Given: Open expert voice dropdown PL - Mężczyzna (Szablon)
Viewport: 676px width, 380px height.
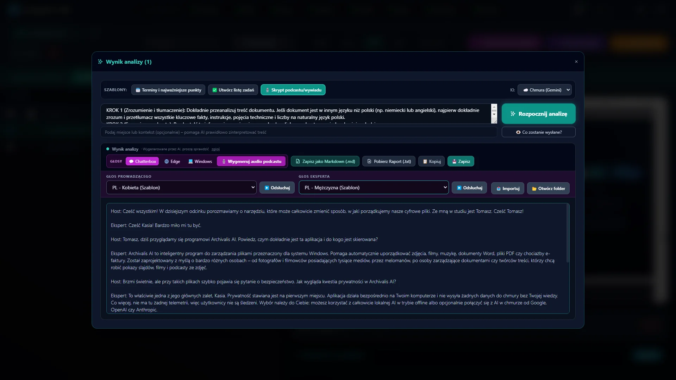Looking at the screenshot, I should 374,188.
